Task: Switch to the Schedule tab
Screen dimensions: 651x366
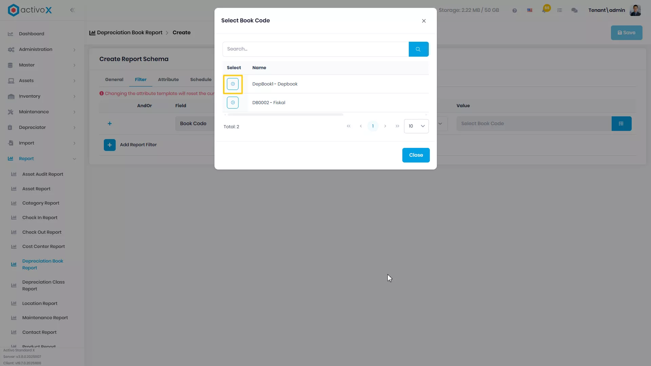Action: pyautogui.click(x=201, y=79)
